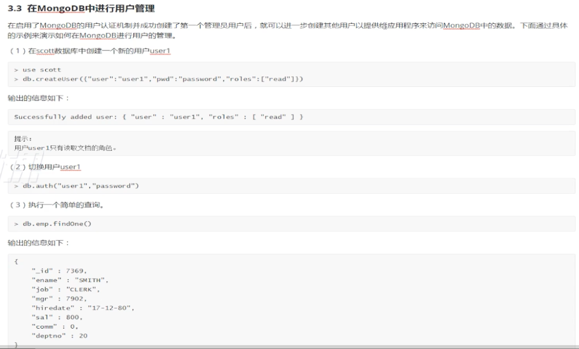Click the JSON line "hiredate" : "17-12-80"
Screen dimensions: 579x349
click(x=83, y=308)
